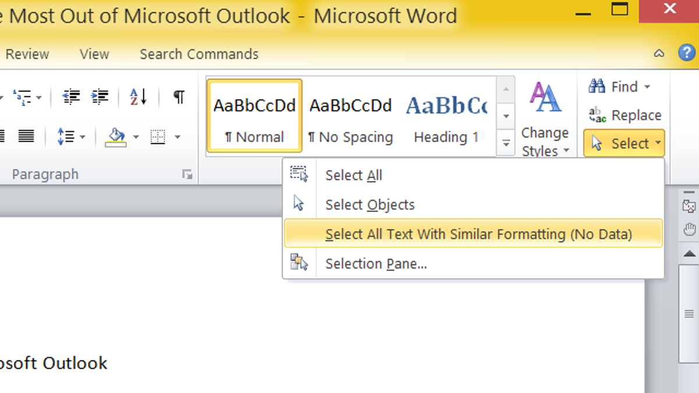
Task: Apply the Heading 1 style
Action: (446, 116)
